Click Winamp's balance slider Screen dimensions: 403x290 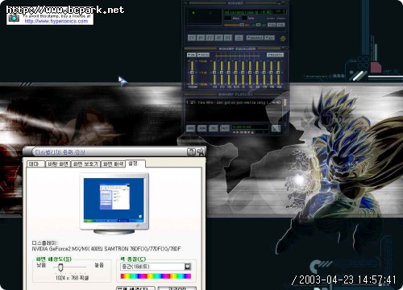[x=258, y=25]
